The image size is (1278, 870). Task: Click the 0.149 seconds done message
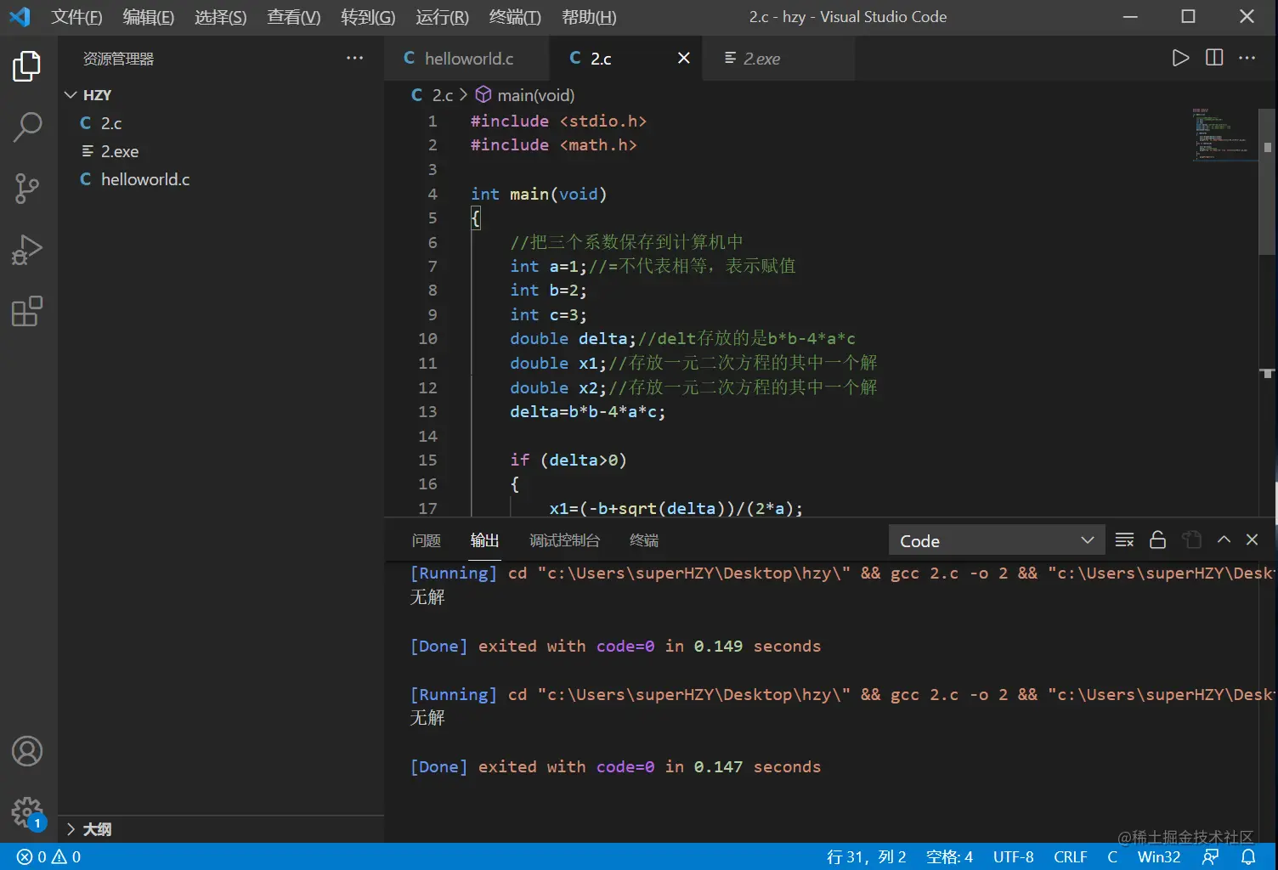pyautogui.click(x=615, y=646)
